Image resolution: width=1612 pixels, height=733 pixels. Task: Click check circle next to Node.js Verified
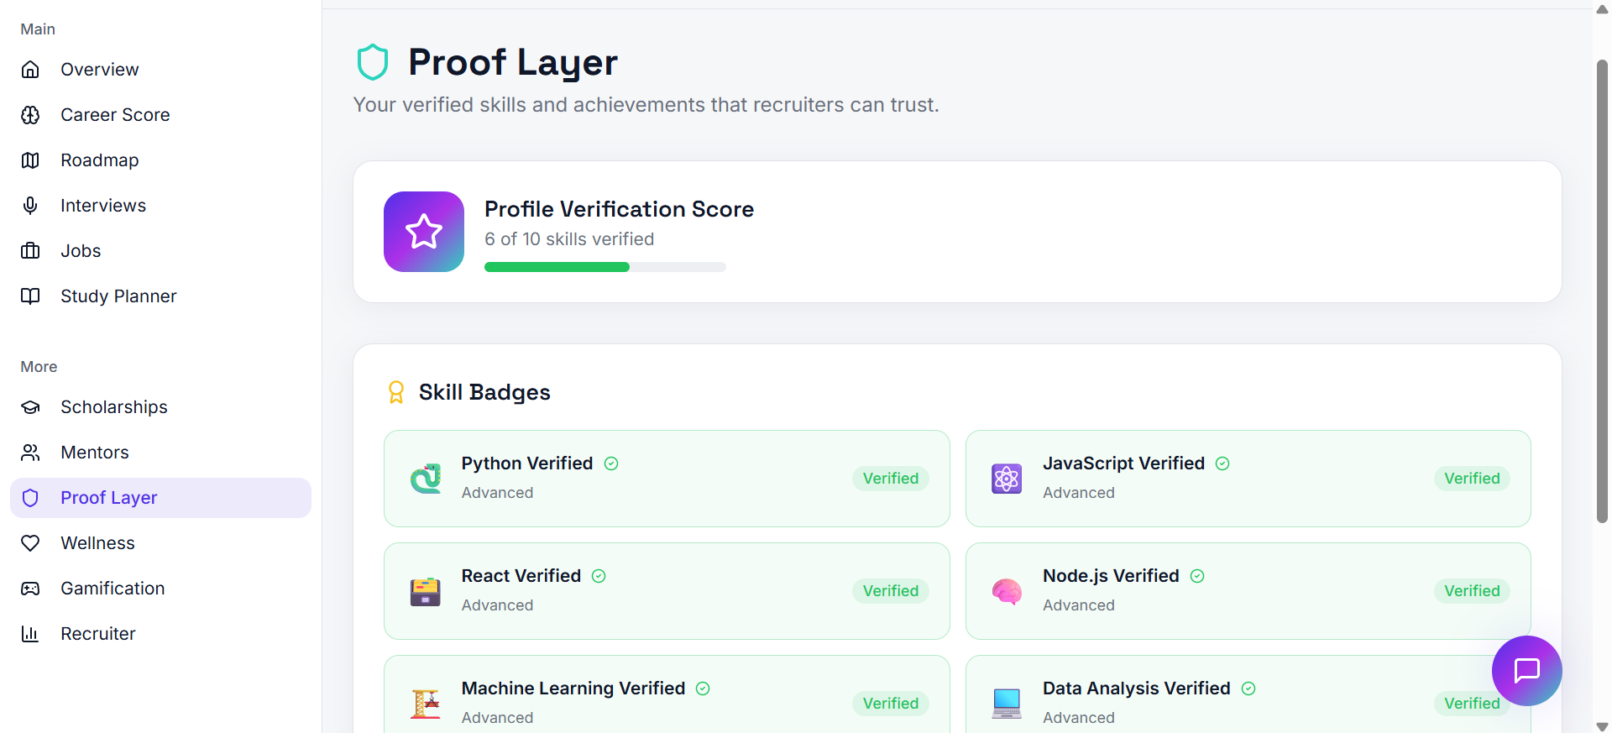click(x=1197, y=576)
